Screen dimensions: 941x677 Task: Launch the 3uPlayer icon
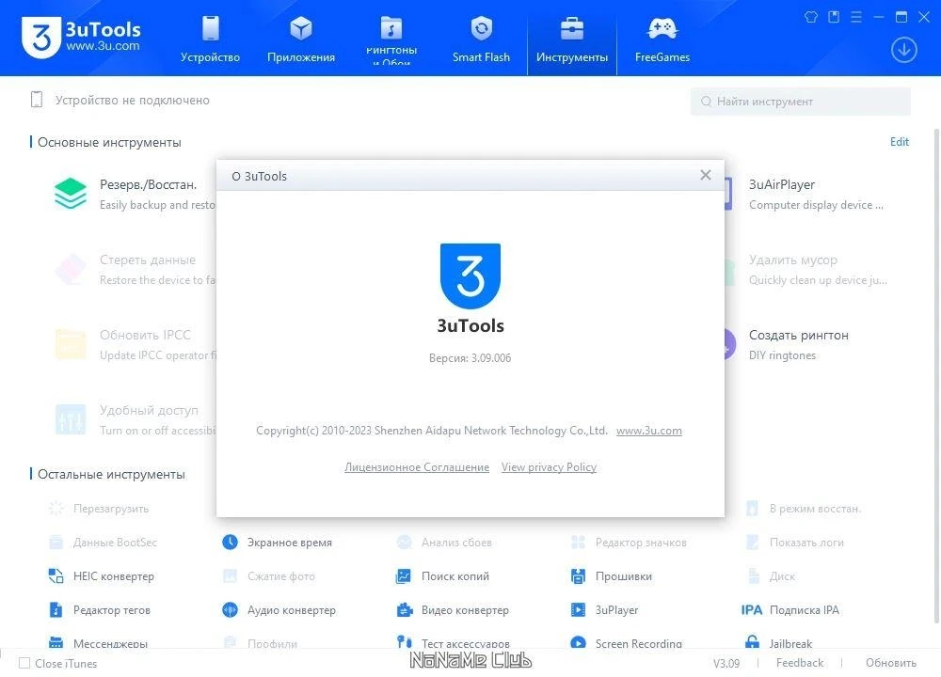(578, 610)
